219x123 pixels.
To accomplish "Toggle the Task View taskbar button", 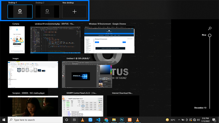I will click(x=74, y=120).
